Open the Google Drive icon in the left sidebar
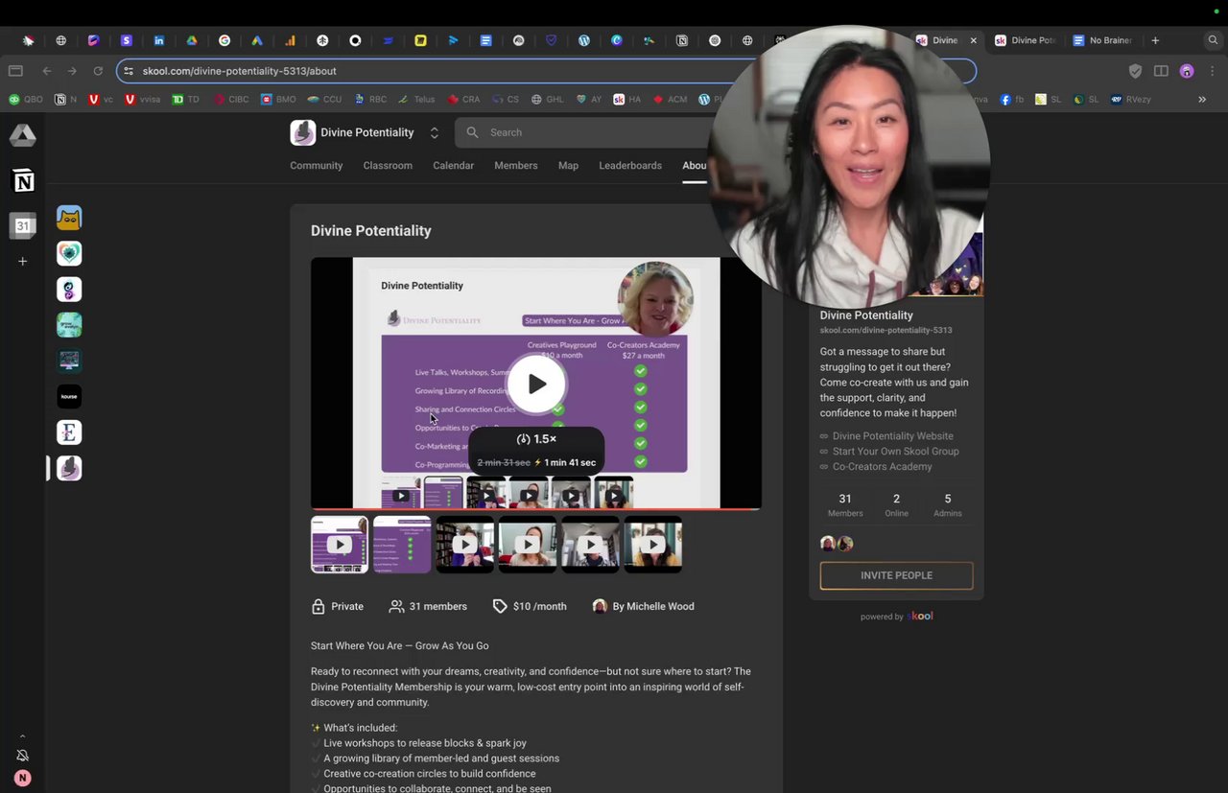Image resolution: width=1228 pixels, height=793 pixels. coord(23,136)
